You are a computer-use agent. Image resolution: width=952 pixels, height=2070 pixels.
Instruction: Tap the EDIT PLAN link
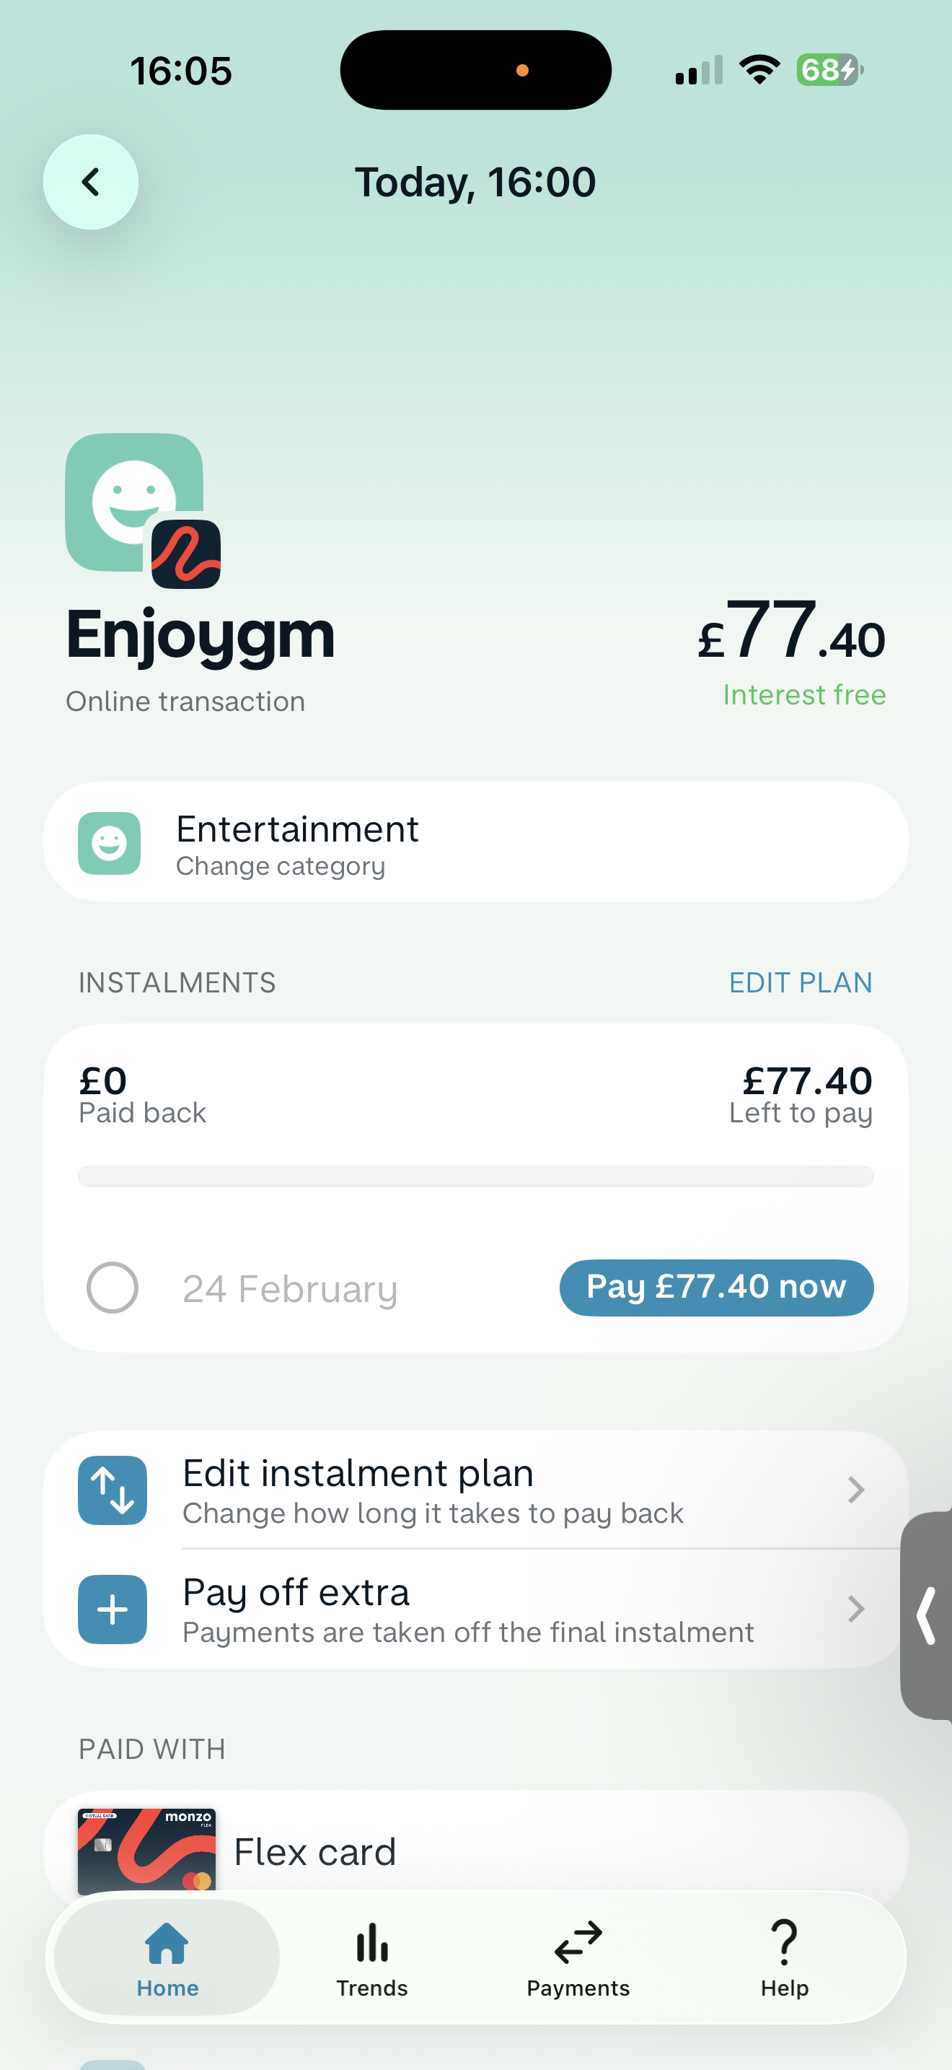(801, 983)
